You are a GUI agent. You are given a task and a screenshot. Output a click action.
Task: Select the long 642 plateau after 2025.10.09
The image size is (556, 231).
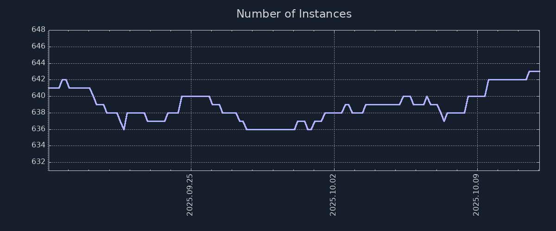point(507,79)
